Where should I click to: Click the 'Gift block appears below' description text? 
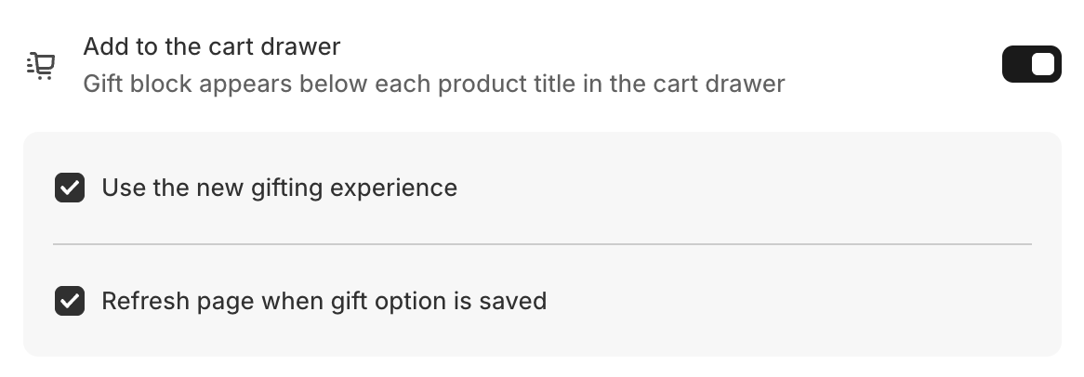click(433, 84)
